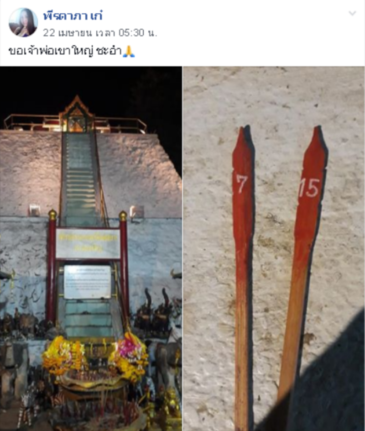365x431 pixels.
Task: Click the spotlight lamp on the left wall
Action: click(x=34, y=210)
